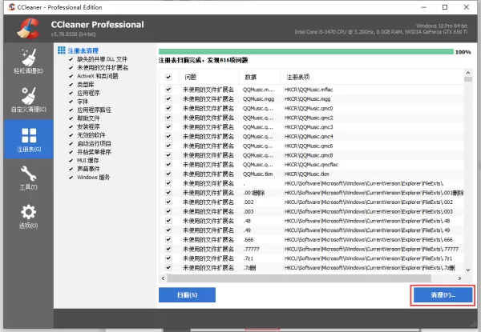Open the Tools (工具) section
Image resolution: width=481 pixels, height=332 pixels.
pyautogui.click(x=29, y=178)
